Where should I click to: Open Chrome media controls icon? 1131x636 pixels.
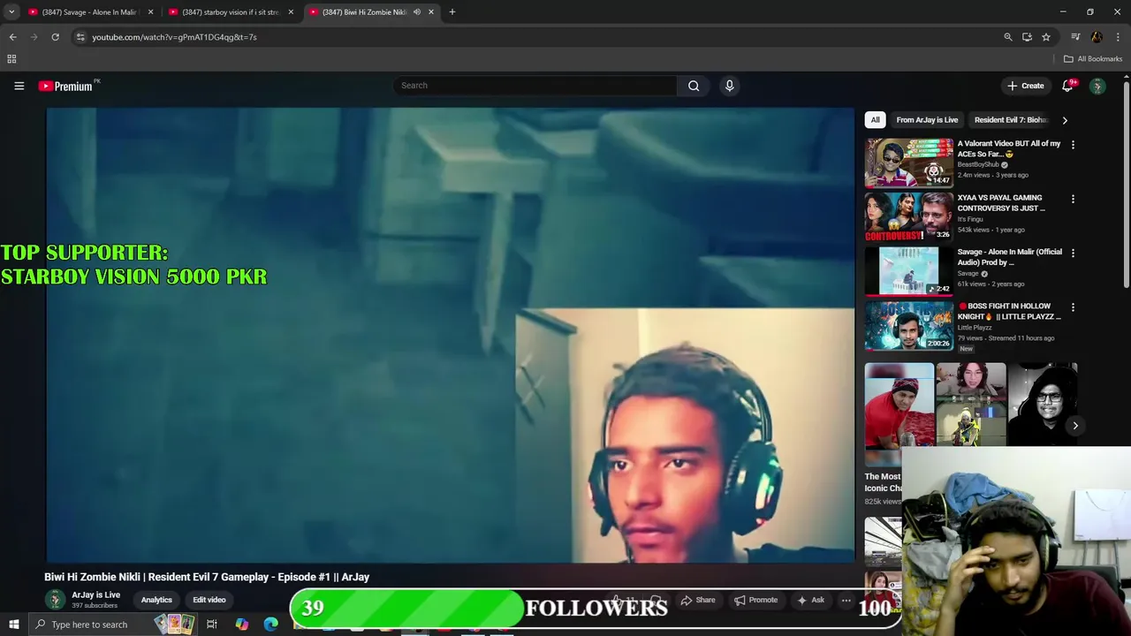click(1075, 37)
